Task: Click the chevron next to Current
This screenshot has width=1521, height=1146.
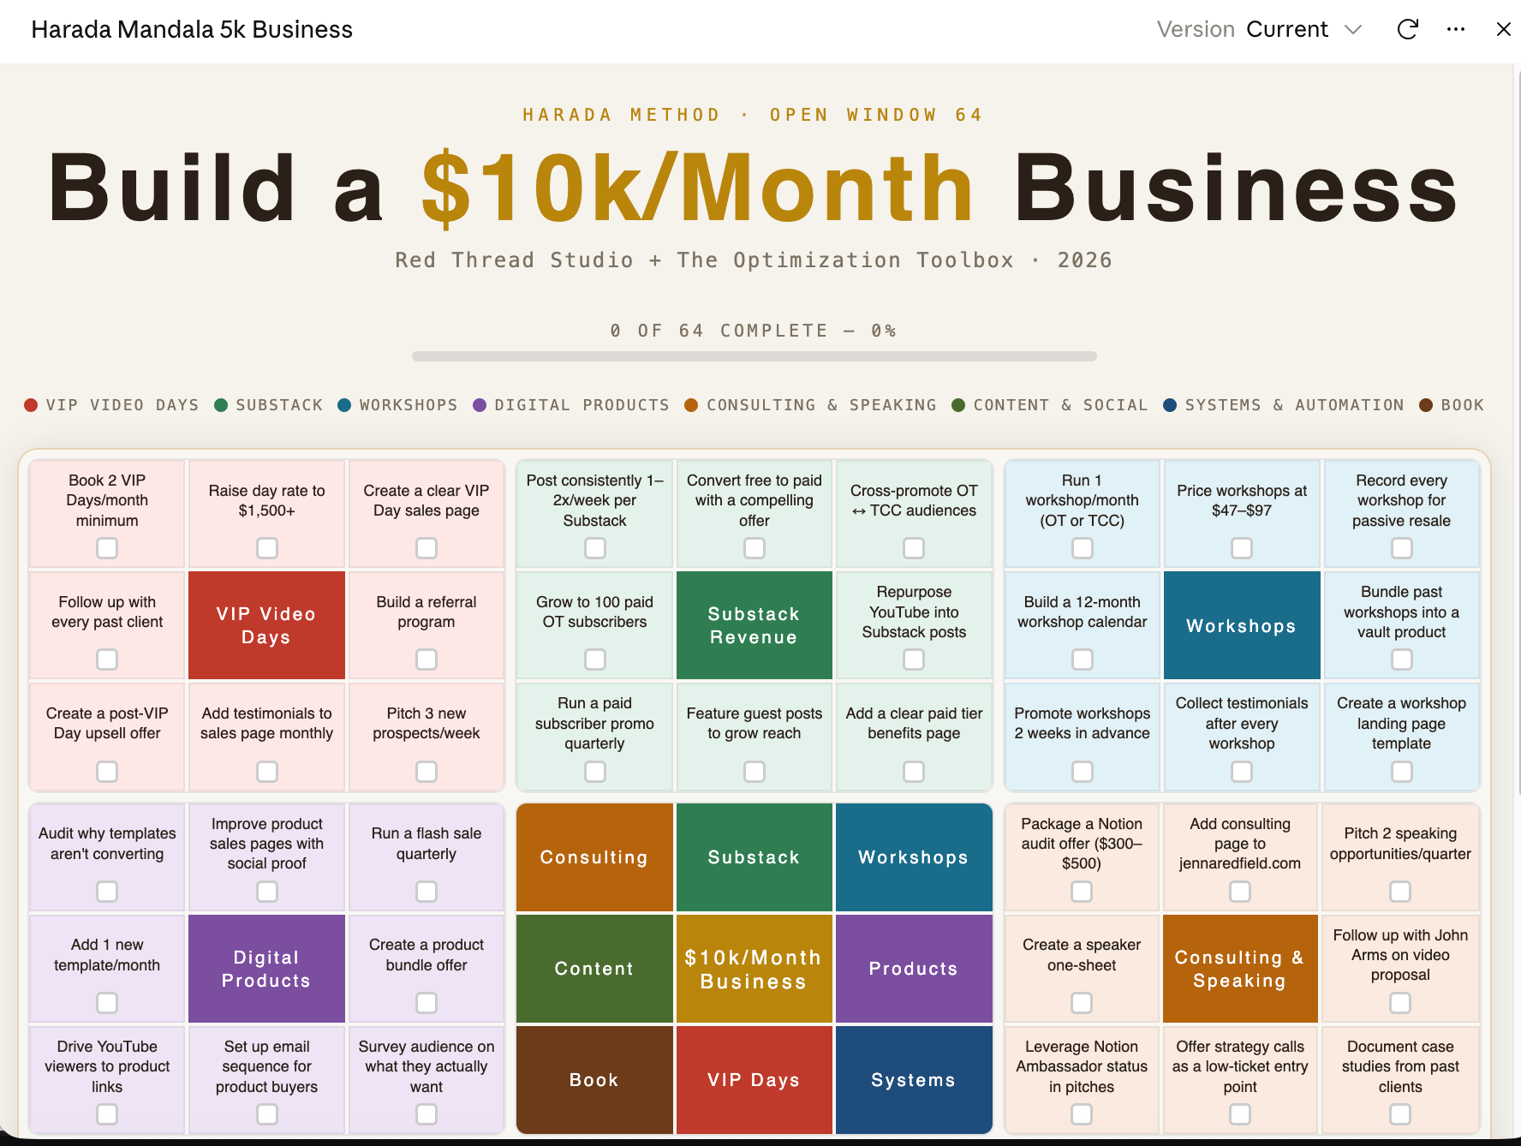Action: click(x=1353, y=30)
